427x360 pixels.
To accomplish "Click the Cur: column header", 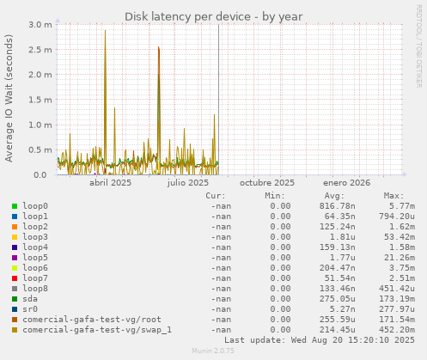I will [x=216, y=196].
